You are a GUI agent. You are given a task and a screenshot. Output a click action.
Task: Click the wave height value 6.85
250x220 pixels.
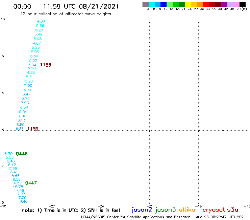21,125
